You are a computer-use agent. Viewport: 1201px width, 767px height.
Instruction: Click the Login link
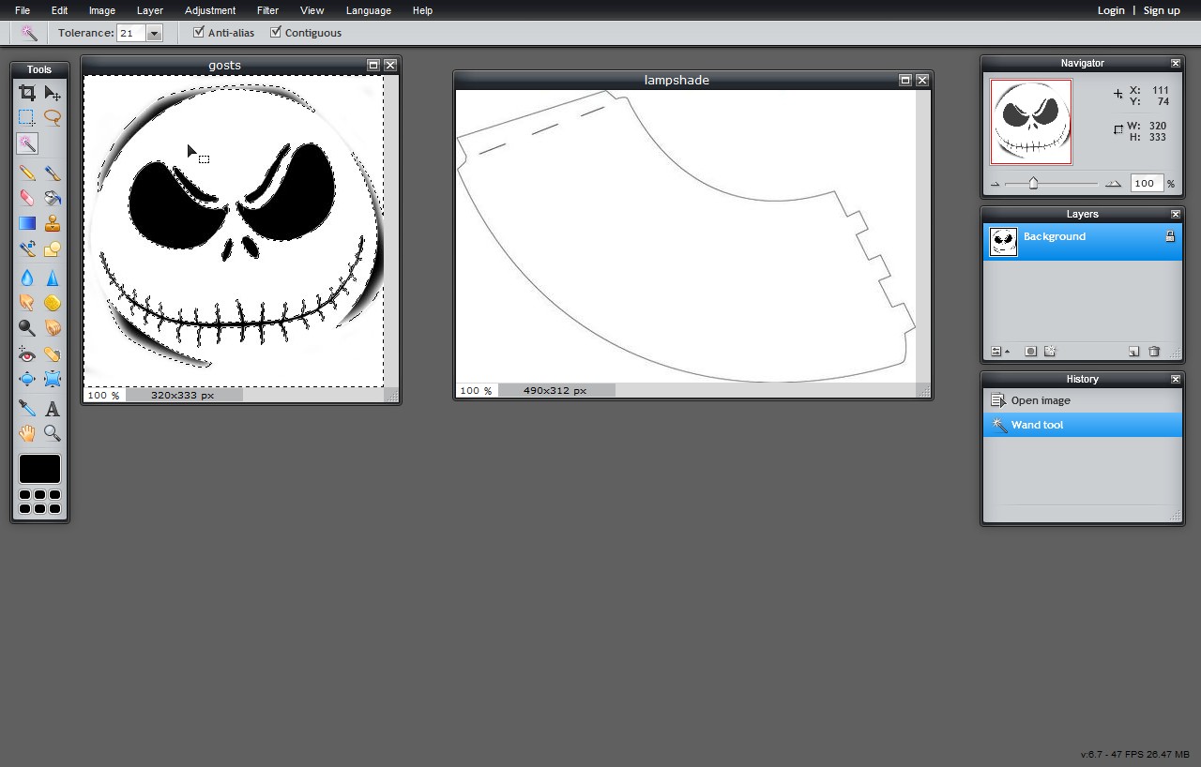(x=1111, y=10)
